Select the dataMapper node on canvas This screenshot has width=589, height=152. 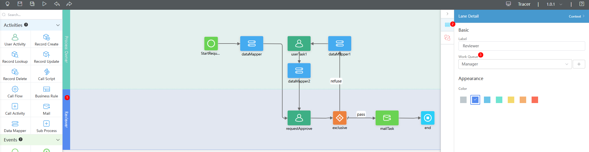point(252,43)
